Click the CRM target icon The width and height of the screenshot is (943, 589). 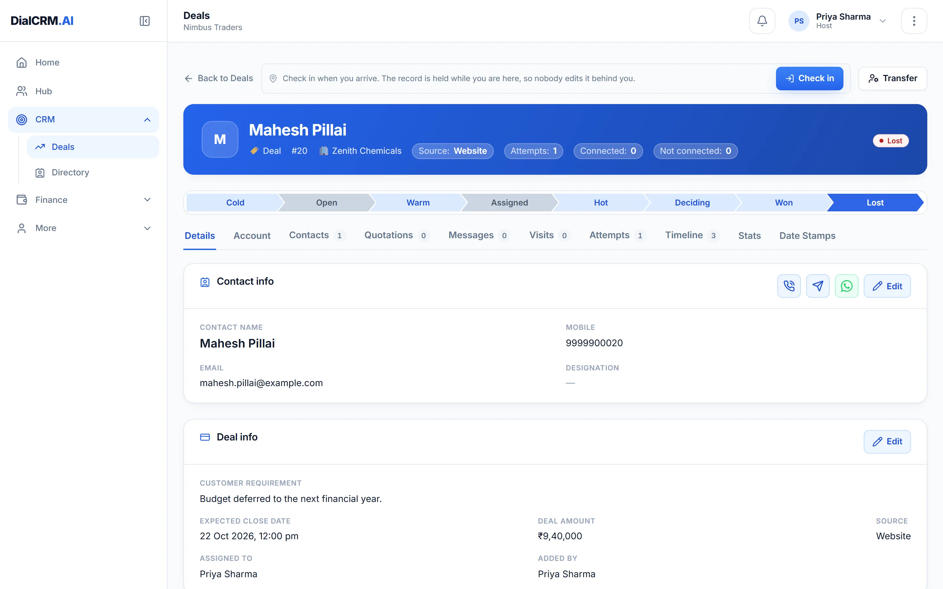tap(22, 119)
